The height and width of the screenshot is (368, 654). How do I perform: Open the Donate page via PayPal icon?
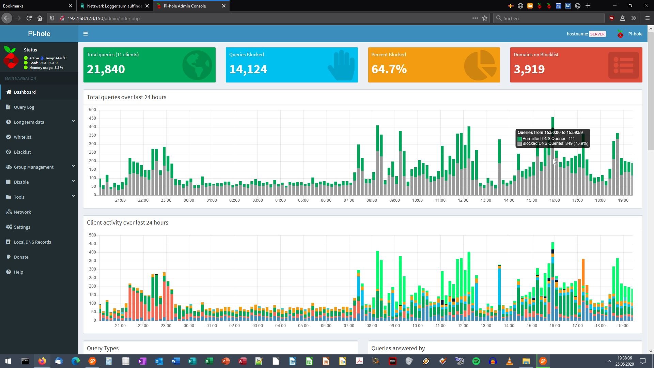[x=9, y=257]
